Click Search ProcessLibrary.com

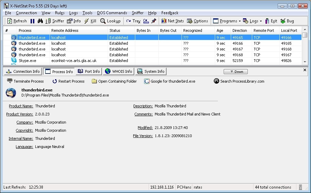coord(239,81)
